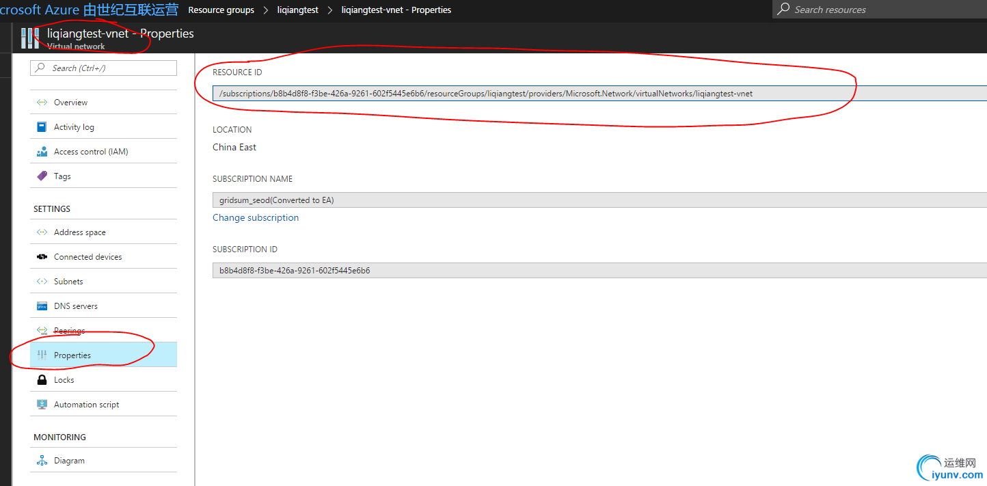Click the SUBSCRIPTION ID label
This screenshot has height=486, width=987.
(x=245, y=249)
